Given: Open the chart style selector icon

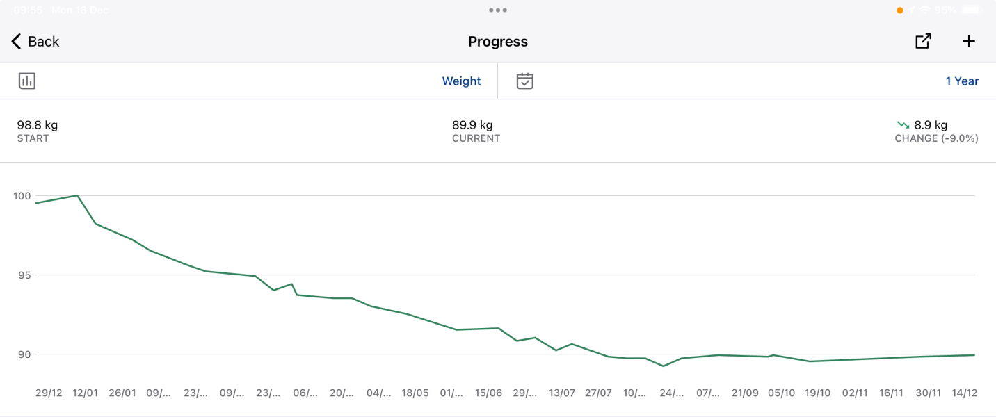Looking at the screenshot, I should [x=26, y=81].
